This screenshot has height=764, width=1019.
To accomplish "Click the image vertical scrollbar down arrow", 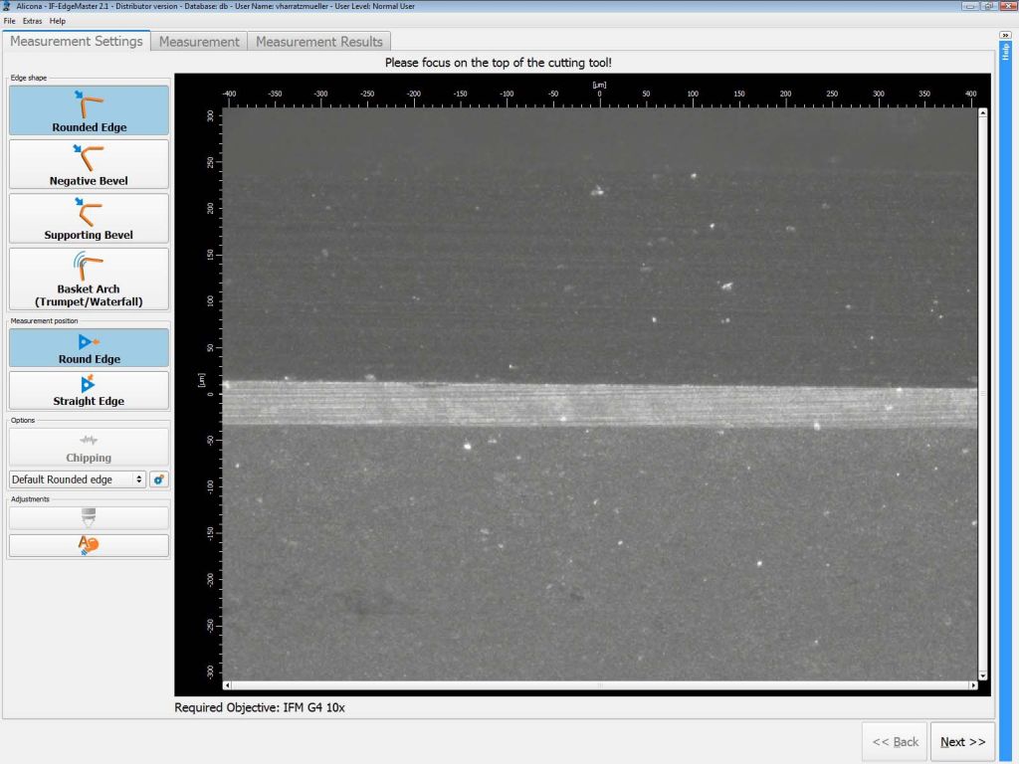I will (982, 675).
